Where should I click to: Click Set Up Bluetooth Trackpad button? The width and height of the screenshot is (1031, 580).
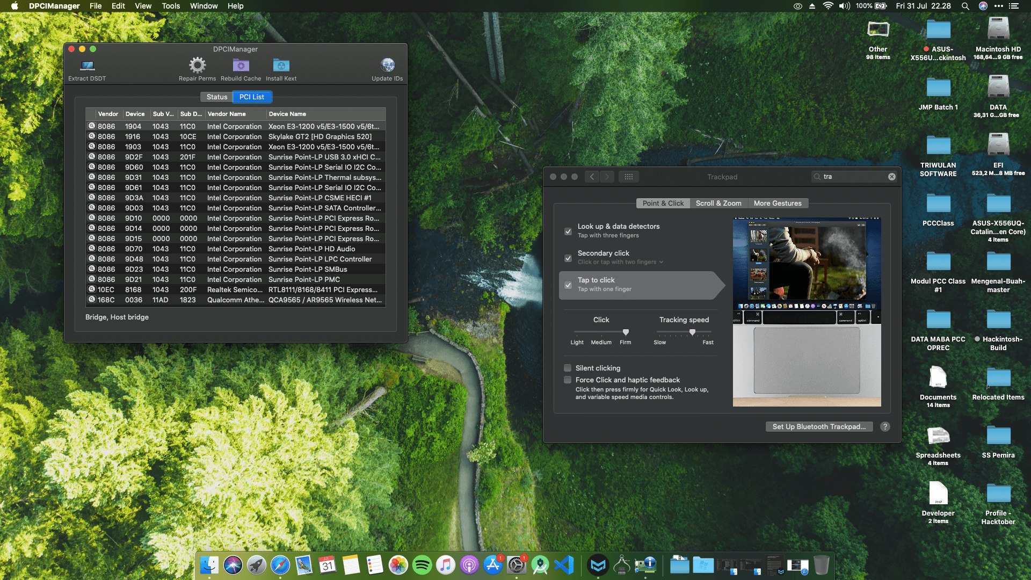tap(818, 426)
